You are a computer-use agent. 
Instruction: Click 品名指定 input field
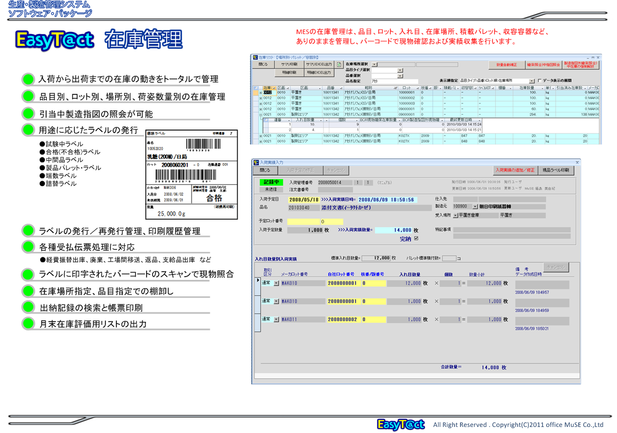pos(395,81)
